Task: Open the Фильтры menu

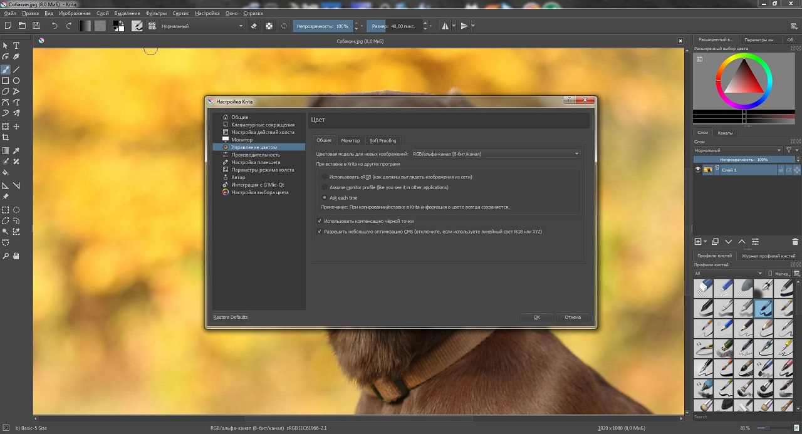Action: click(x=156, y=13)
